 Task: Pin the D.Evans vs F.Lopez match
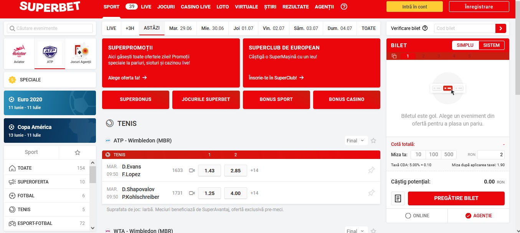tap(371, 170)
